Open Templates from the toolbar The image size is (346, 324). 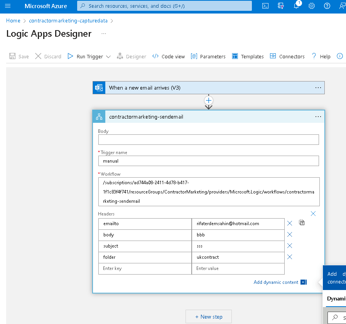248,56
